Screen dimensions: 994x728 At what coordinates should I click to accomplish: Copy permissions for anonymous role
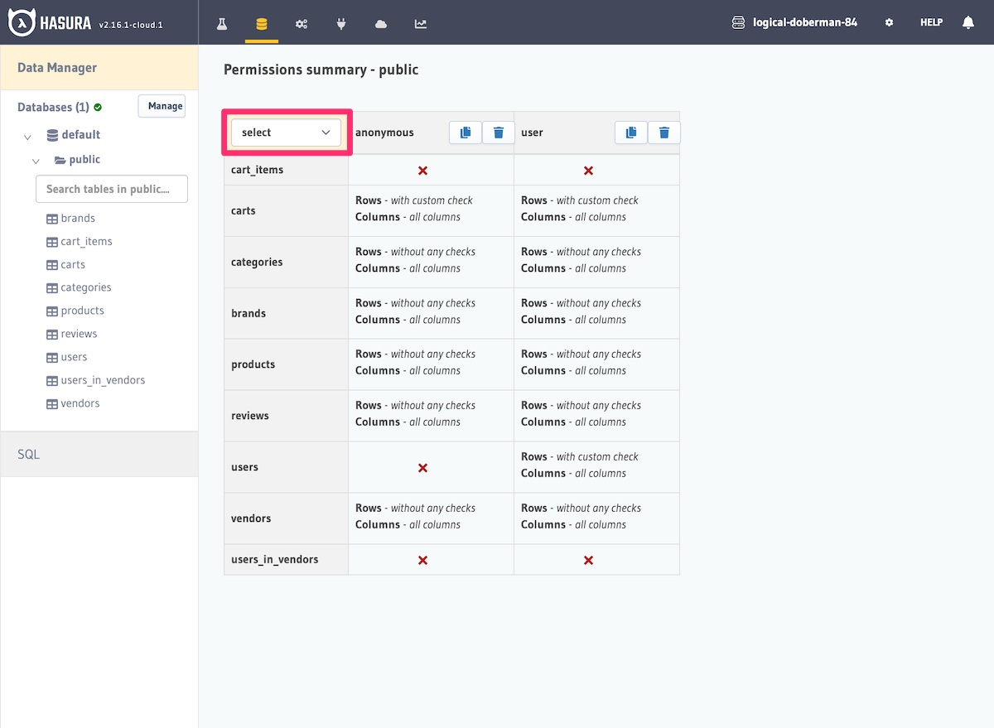[466, 133]
